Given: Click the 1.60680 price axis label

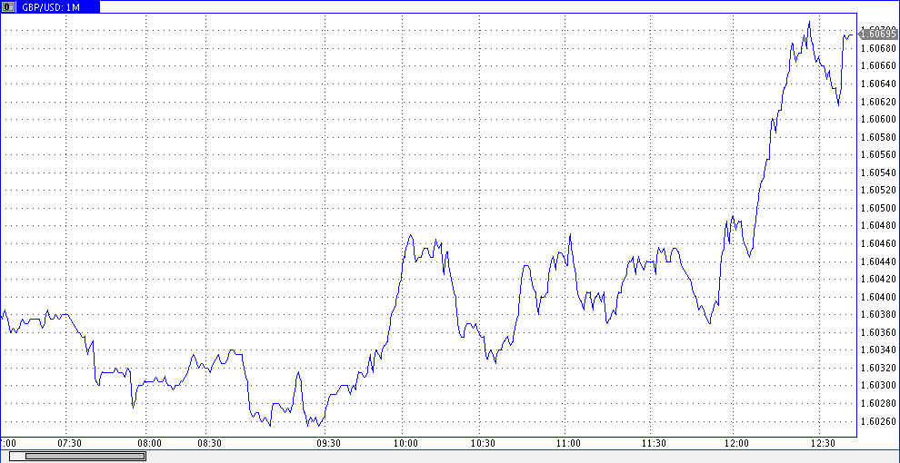Looking at the screenshot, I should tap(879, 48).
